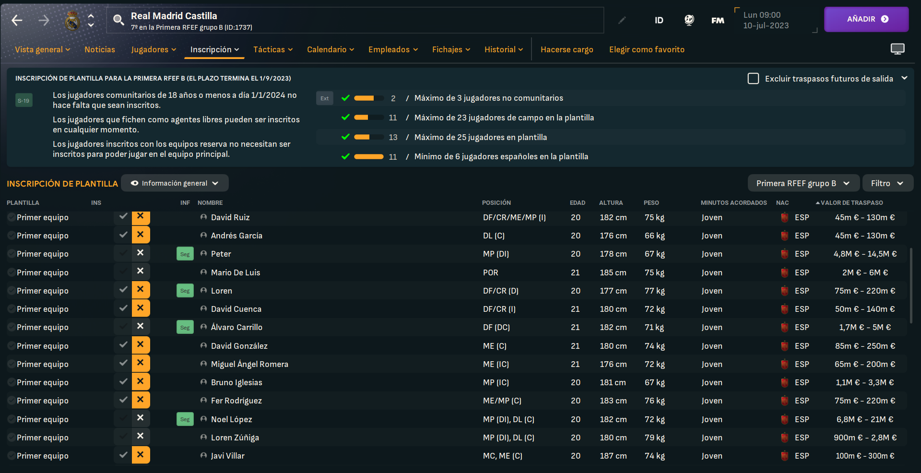921x473 pixels.
Task: Sort by NOMBRE column header
Action: tap(210, 203)
